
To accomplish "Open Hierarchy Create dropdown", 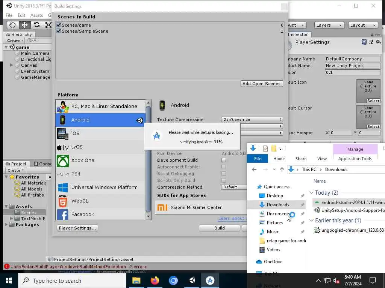I will 15,40.
